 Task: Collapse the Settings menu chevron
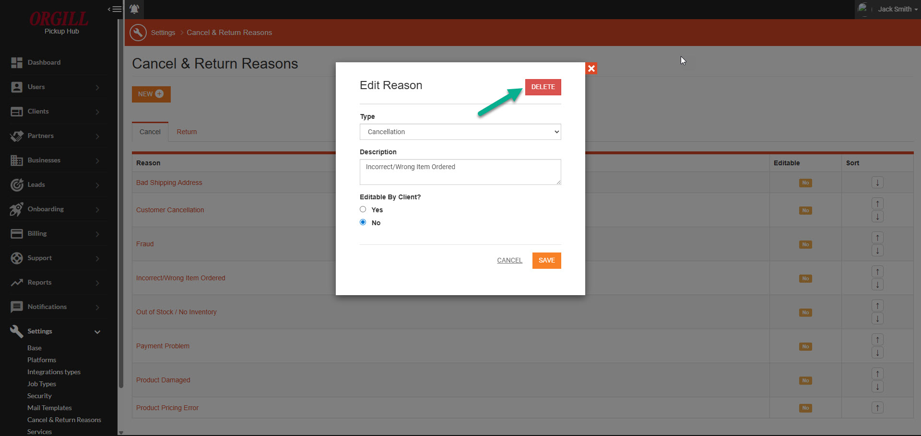tap(97, 332)
